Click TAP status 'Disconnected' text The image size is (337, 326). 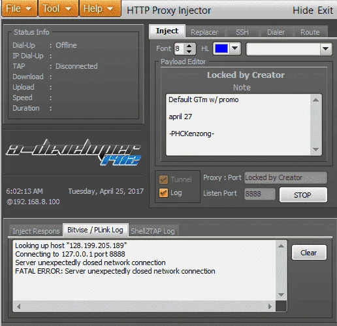point(76,66)
